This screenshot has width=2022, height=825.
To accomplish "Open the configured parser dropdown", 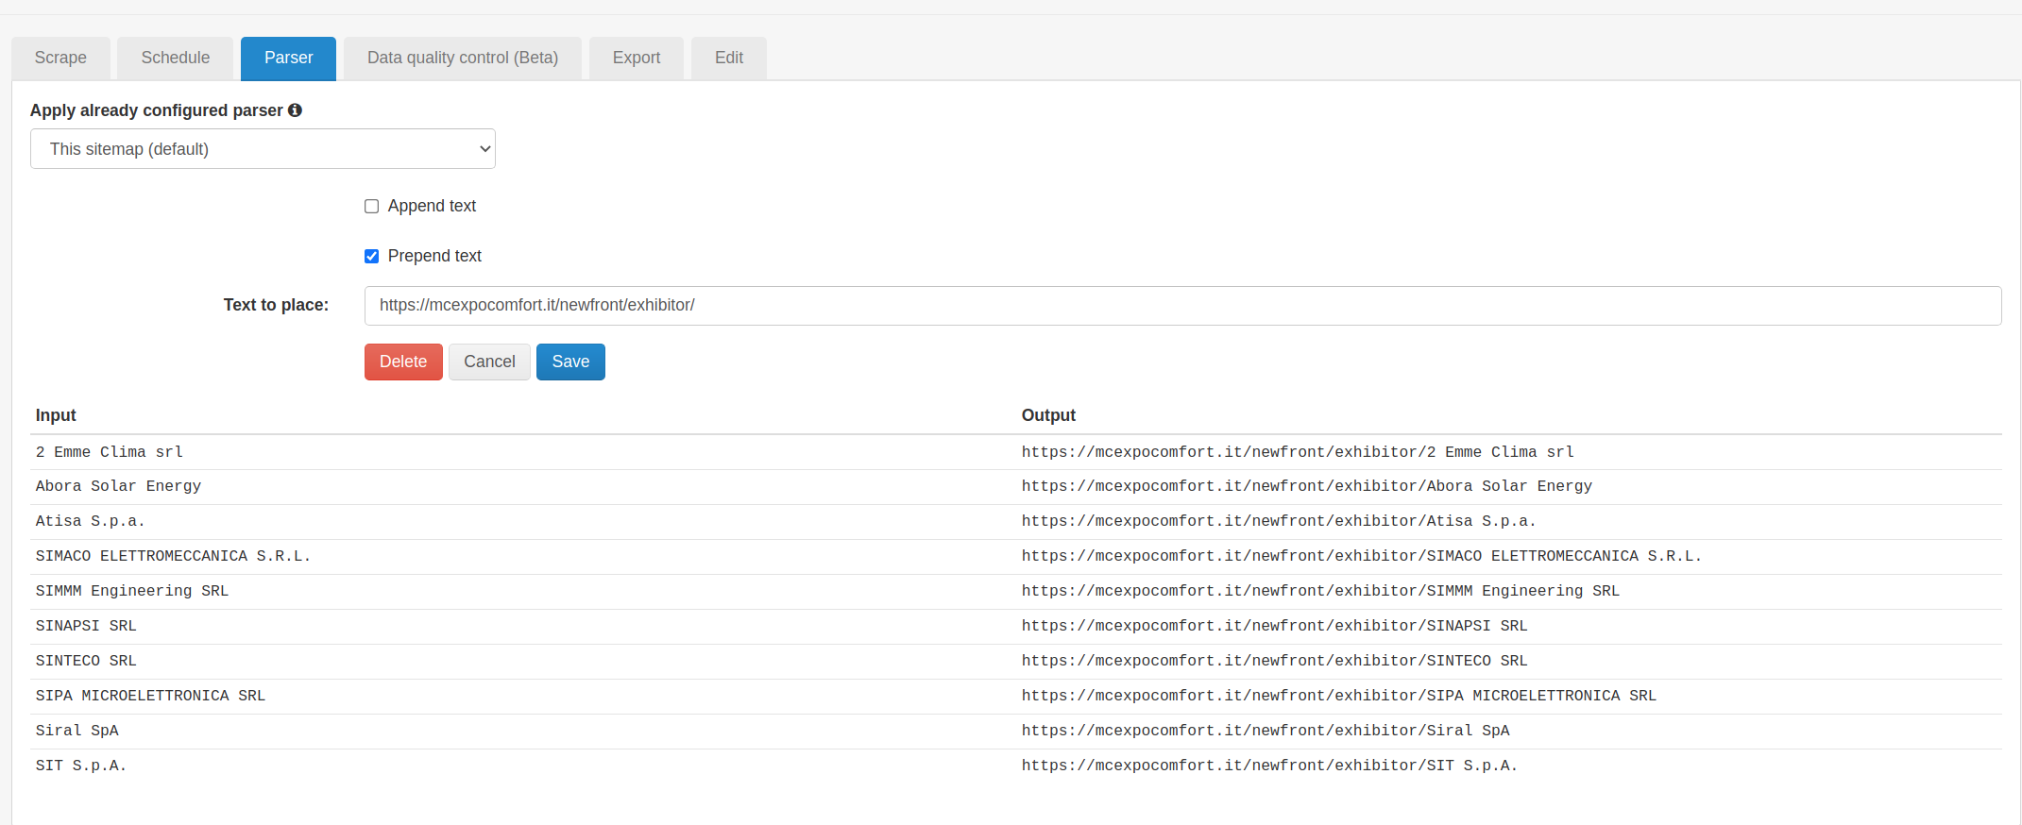I will coord(263,149).
